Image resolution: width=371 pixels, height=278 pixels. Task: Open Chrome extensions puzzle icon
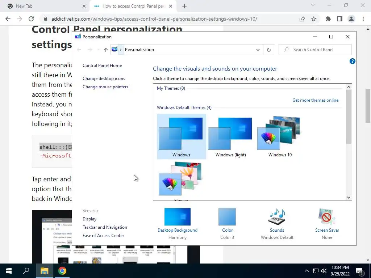point(328,19)
